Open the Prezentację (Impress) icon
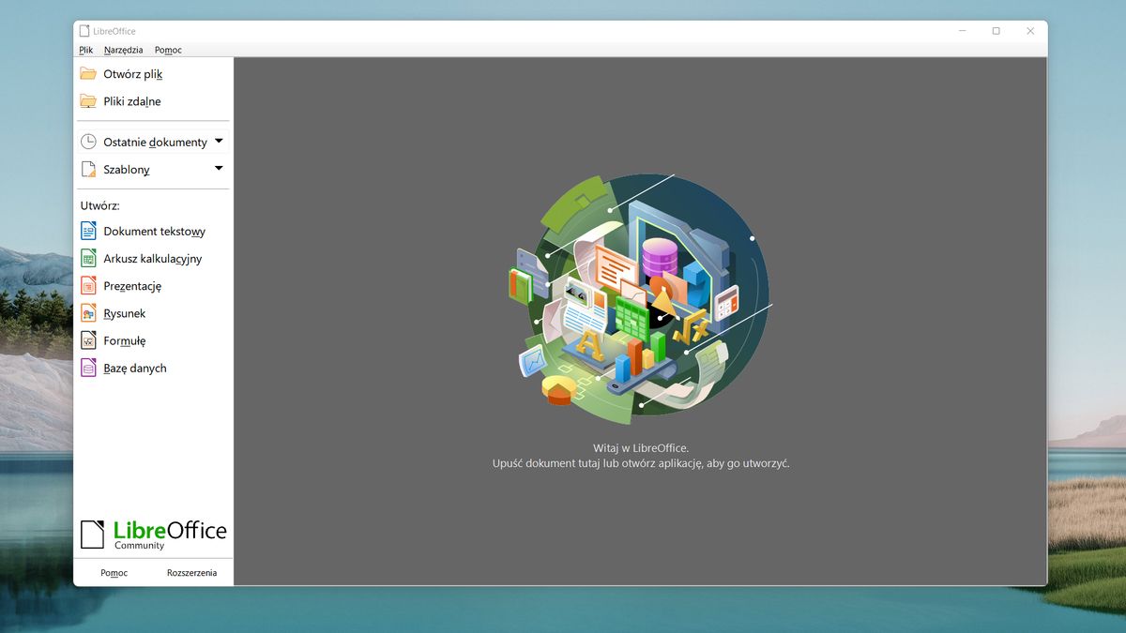This screenshot has height=633, width=1126. click(x=89, y=285)
